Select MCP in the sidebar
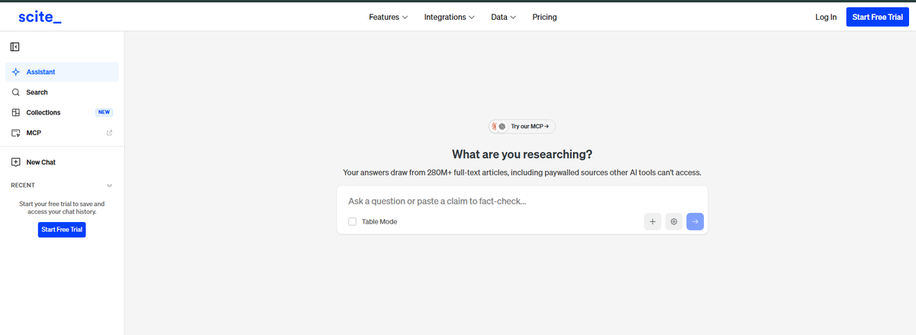The height and width of the screenshot is (335, 916). click(62, 133)
